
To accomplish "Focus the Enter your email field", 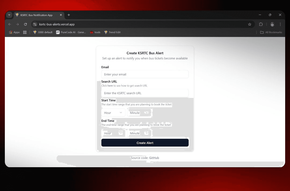I will pyautogui.click(x=145, y=74).
